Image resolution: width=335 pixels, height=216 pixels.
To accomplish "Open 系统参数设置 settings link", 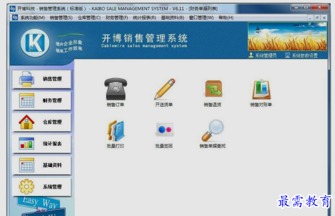I will pos(301,56).
